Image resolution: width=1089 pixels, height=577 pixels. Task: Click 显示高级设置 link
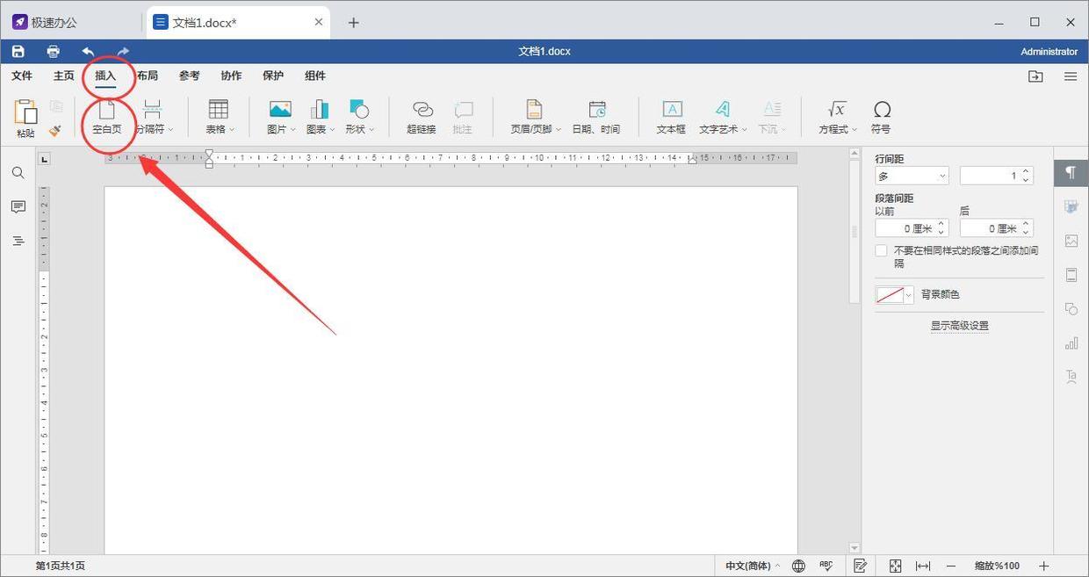point(960,326)
